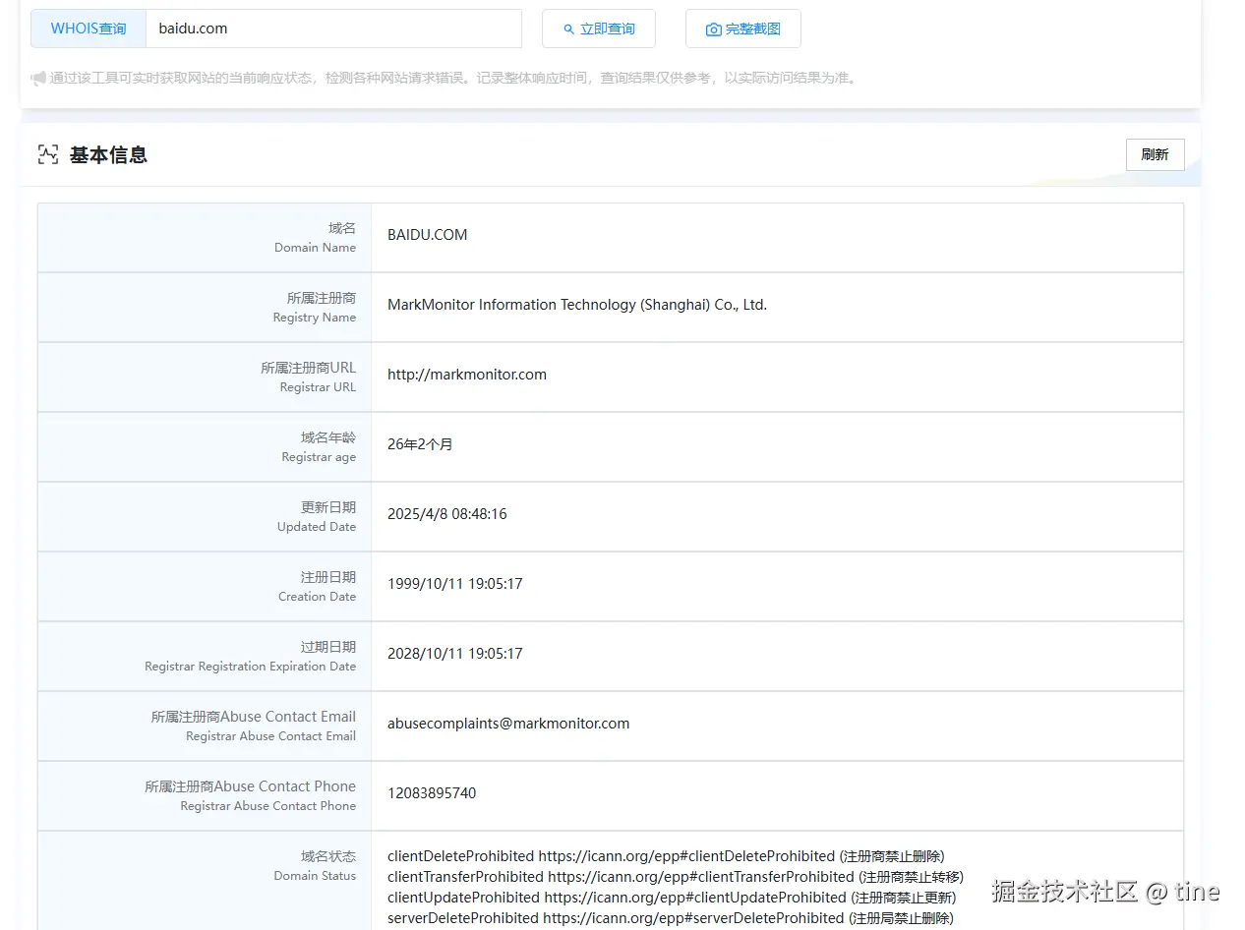
Task: Click the Abuse Contact Email row label
Action: pyautogui.click(x=254, y=726)
